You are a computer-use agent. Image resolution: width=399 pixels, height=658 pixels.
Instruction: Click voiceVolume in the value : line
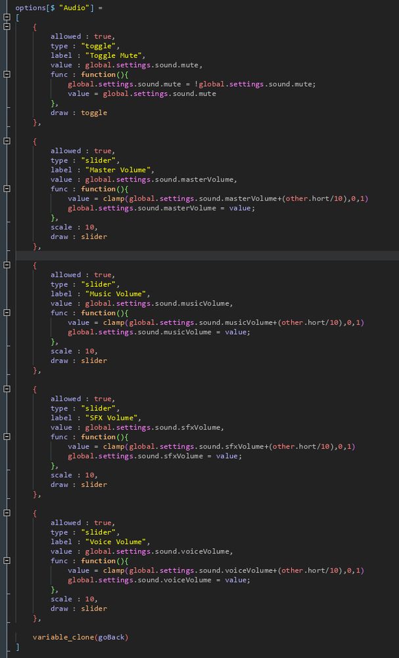tap(204, 551)
